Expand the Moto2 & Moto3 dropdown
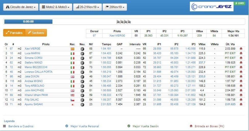This screenshot has width=249, height=131. [56, 7]
